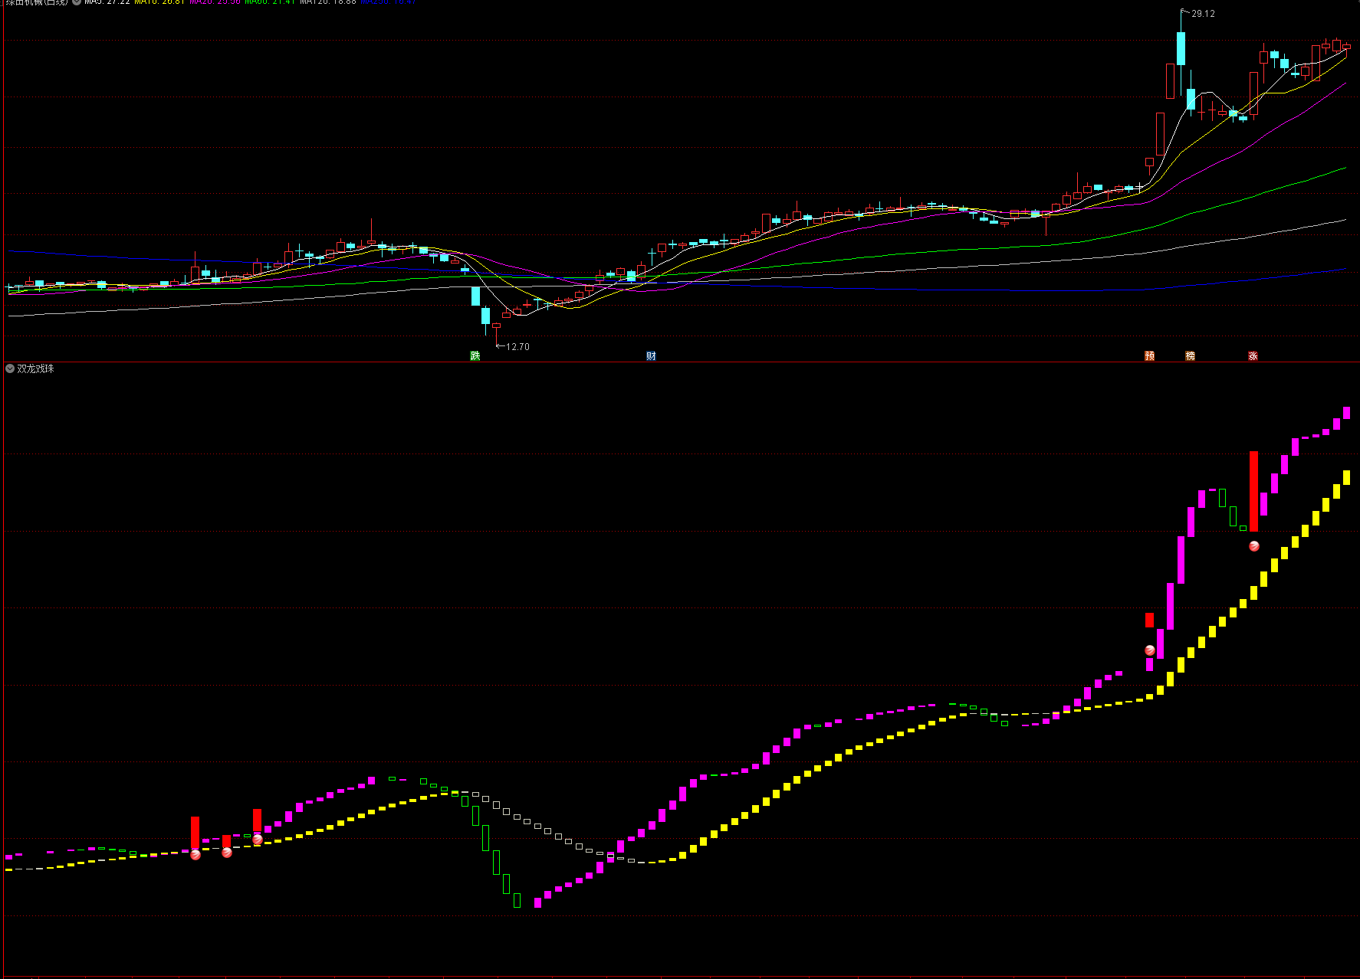Open the 双龙戏珠 indicator settings icon
Image resolution: width=1360 pixels, height=979 pixels.
(x=10, y=368)
